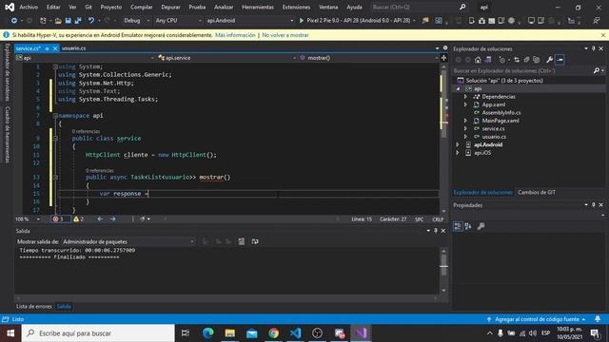Image resolution: width=609 pixels, height=342 pixels.
Task: Click Agregar al control de código fuente
Action: click(537, 319)
